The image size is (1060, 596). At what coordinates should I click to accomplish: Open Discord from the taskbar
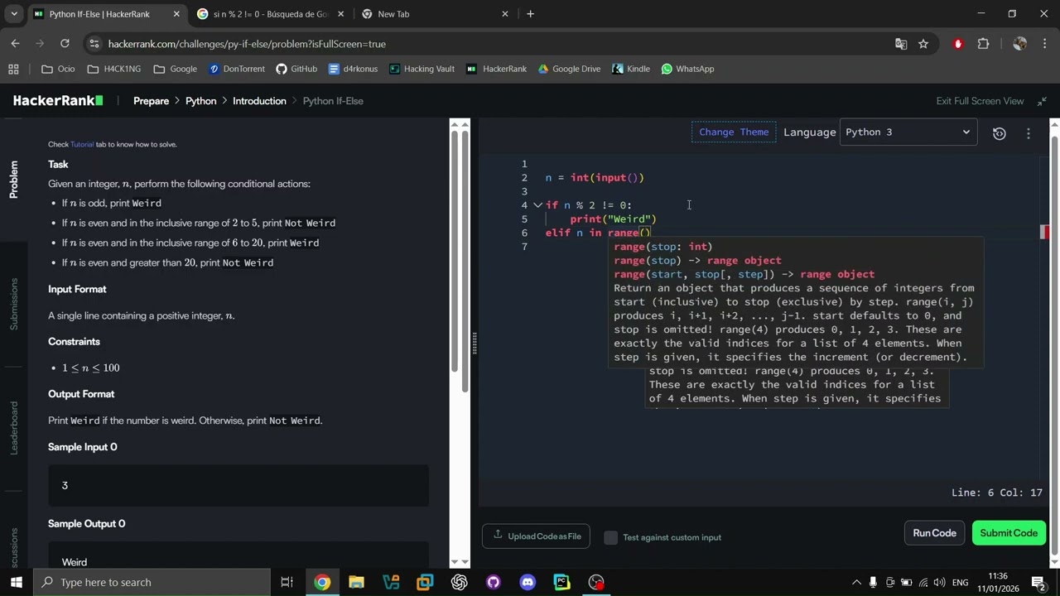pyautogui.click(x=528, y=582)
